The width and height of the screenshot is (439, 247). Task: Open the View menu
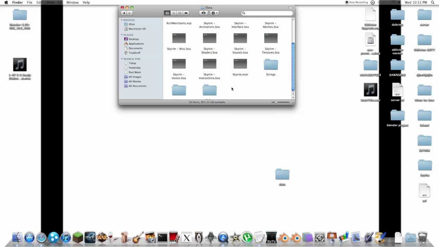click(x=50, y=2)
